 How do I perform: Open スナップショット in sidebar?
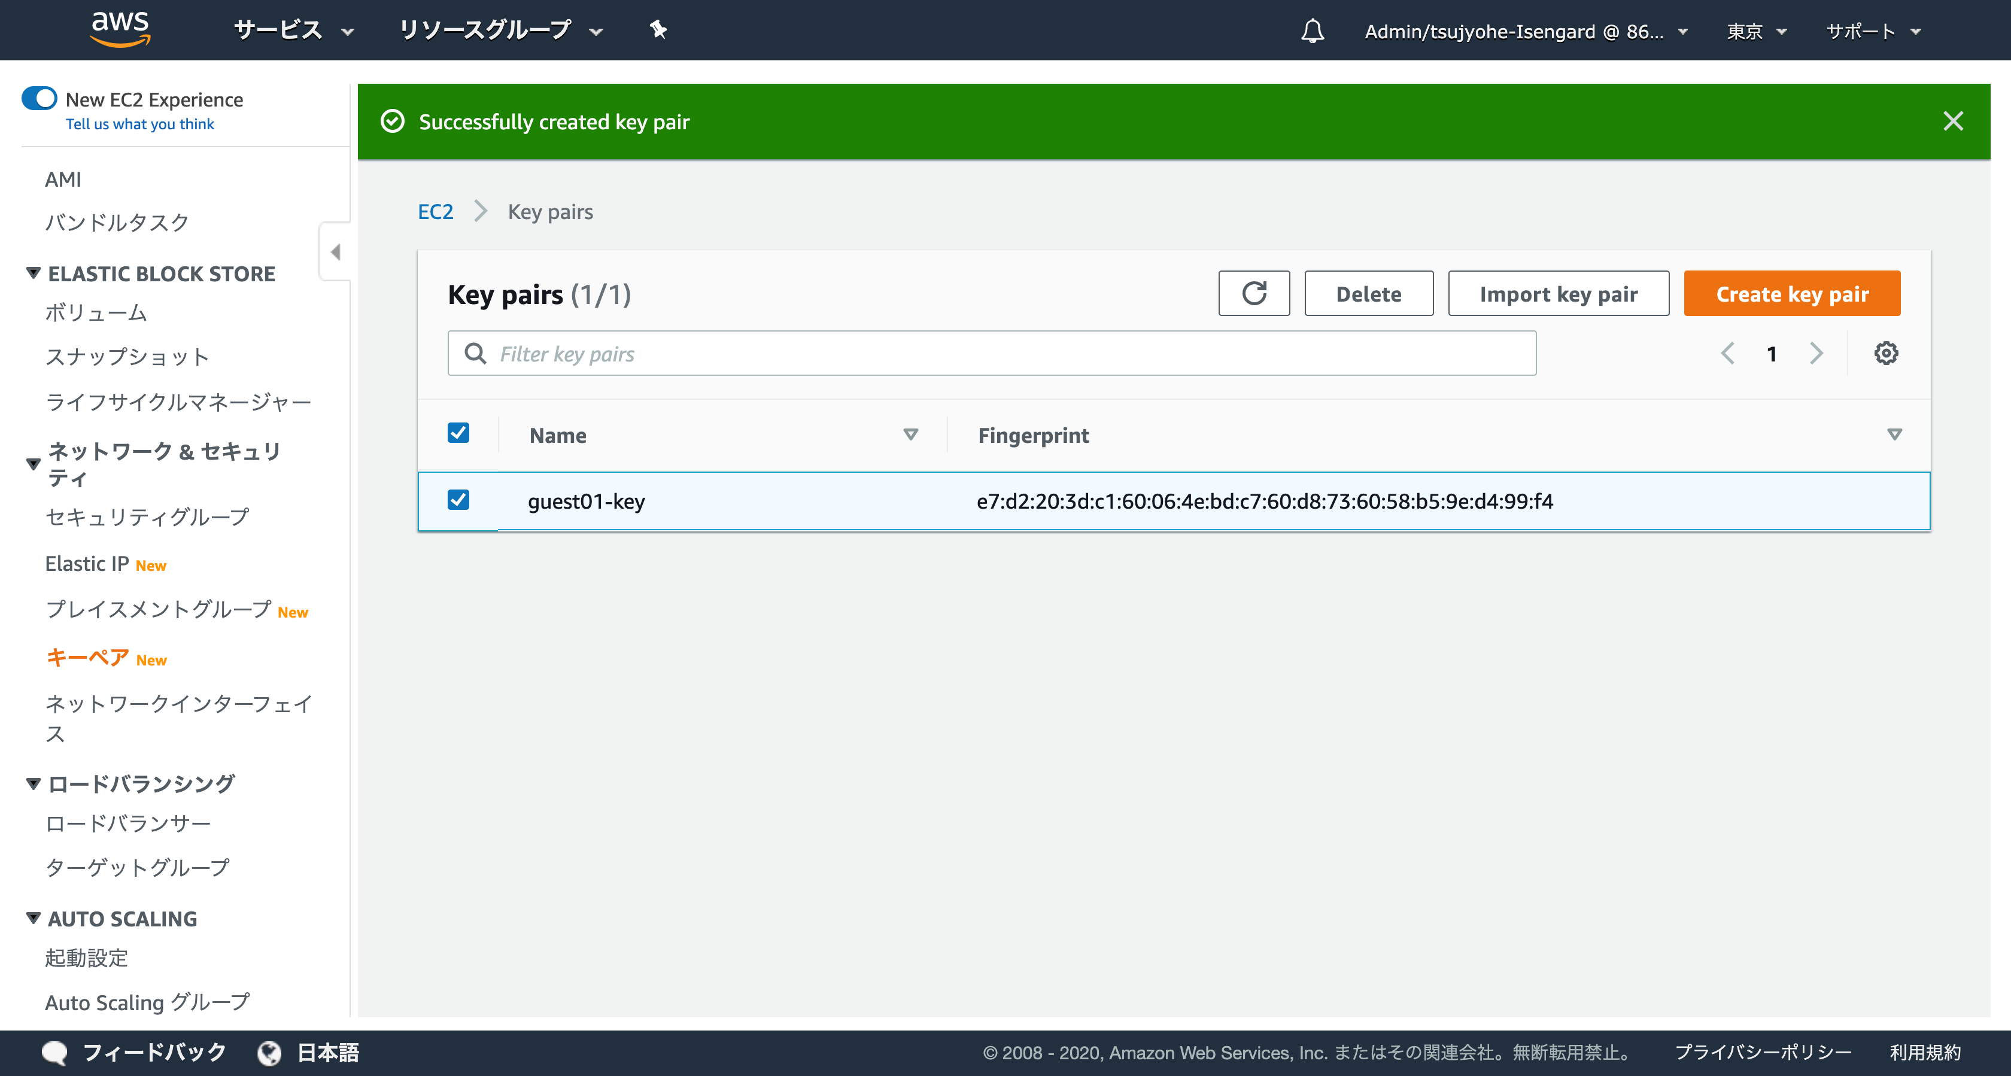click(x=127, y=357)
